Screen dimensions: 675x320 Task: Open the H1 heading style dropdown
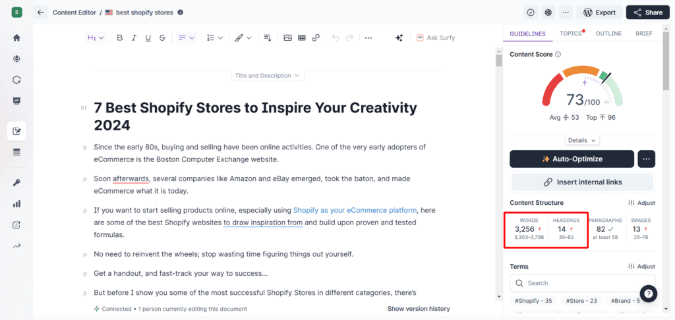(x=96, y=38)
